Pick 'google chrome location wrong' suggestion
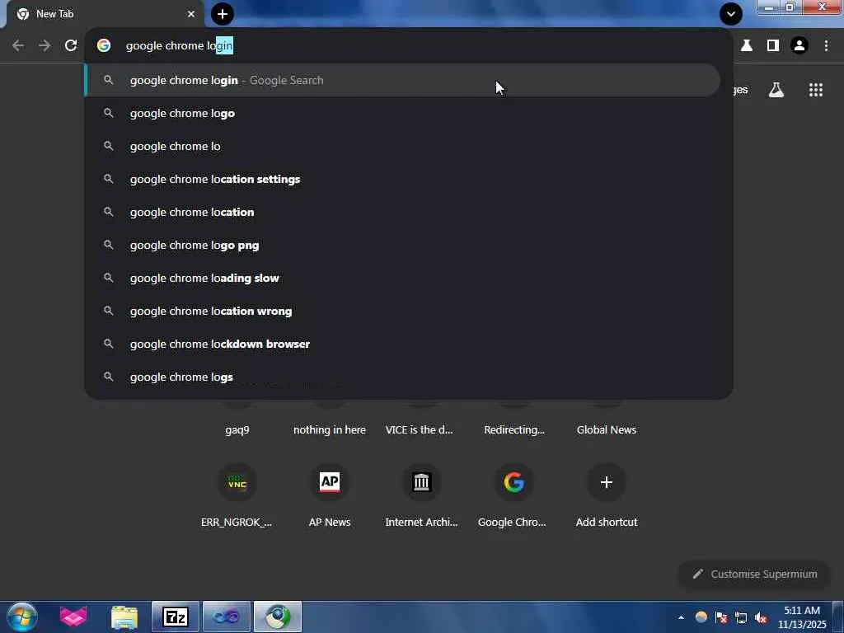Image resolution: width=844 pixels, height=633 pixels. point(402,311)
